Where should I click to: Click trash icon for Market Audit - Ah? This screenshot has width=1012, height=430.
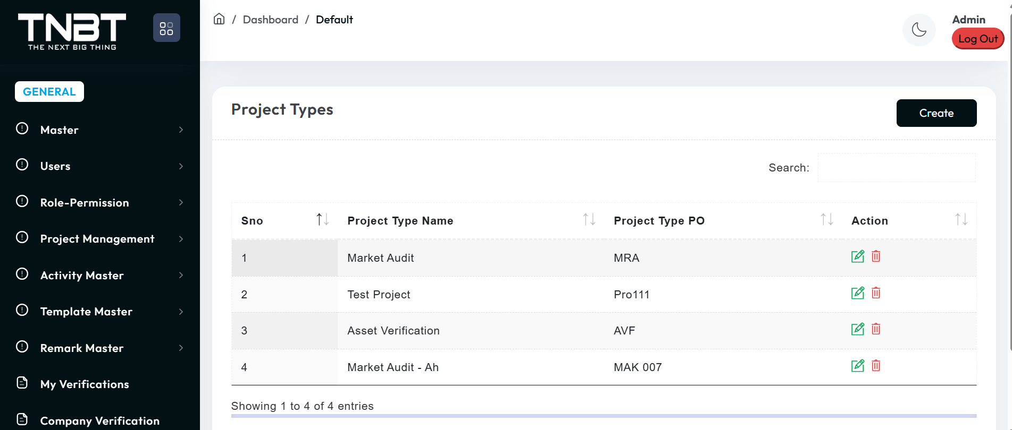[x=876, y=366]
